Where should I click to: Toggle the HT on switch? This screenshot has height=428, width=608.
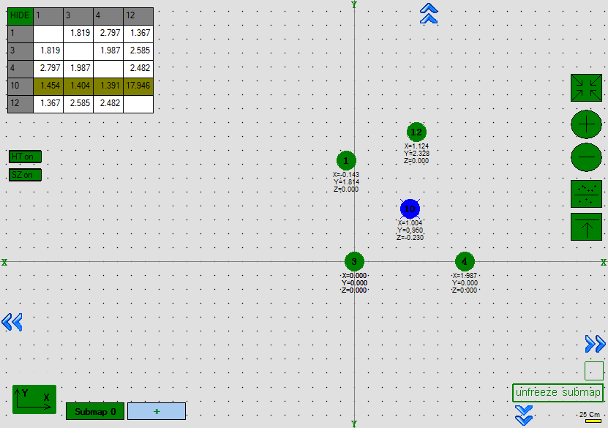[x=25, y=157]
